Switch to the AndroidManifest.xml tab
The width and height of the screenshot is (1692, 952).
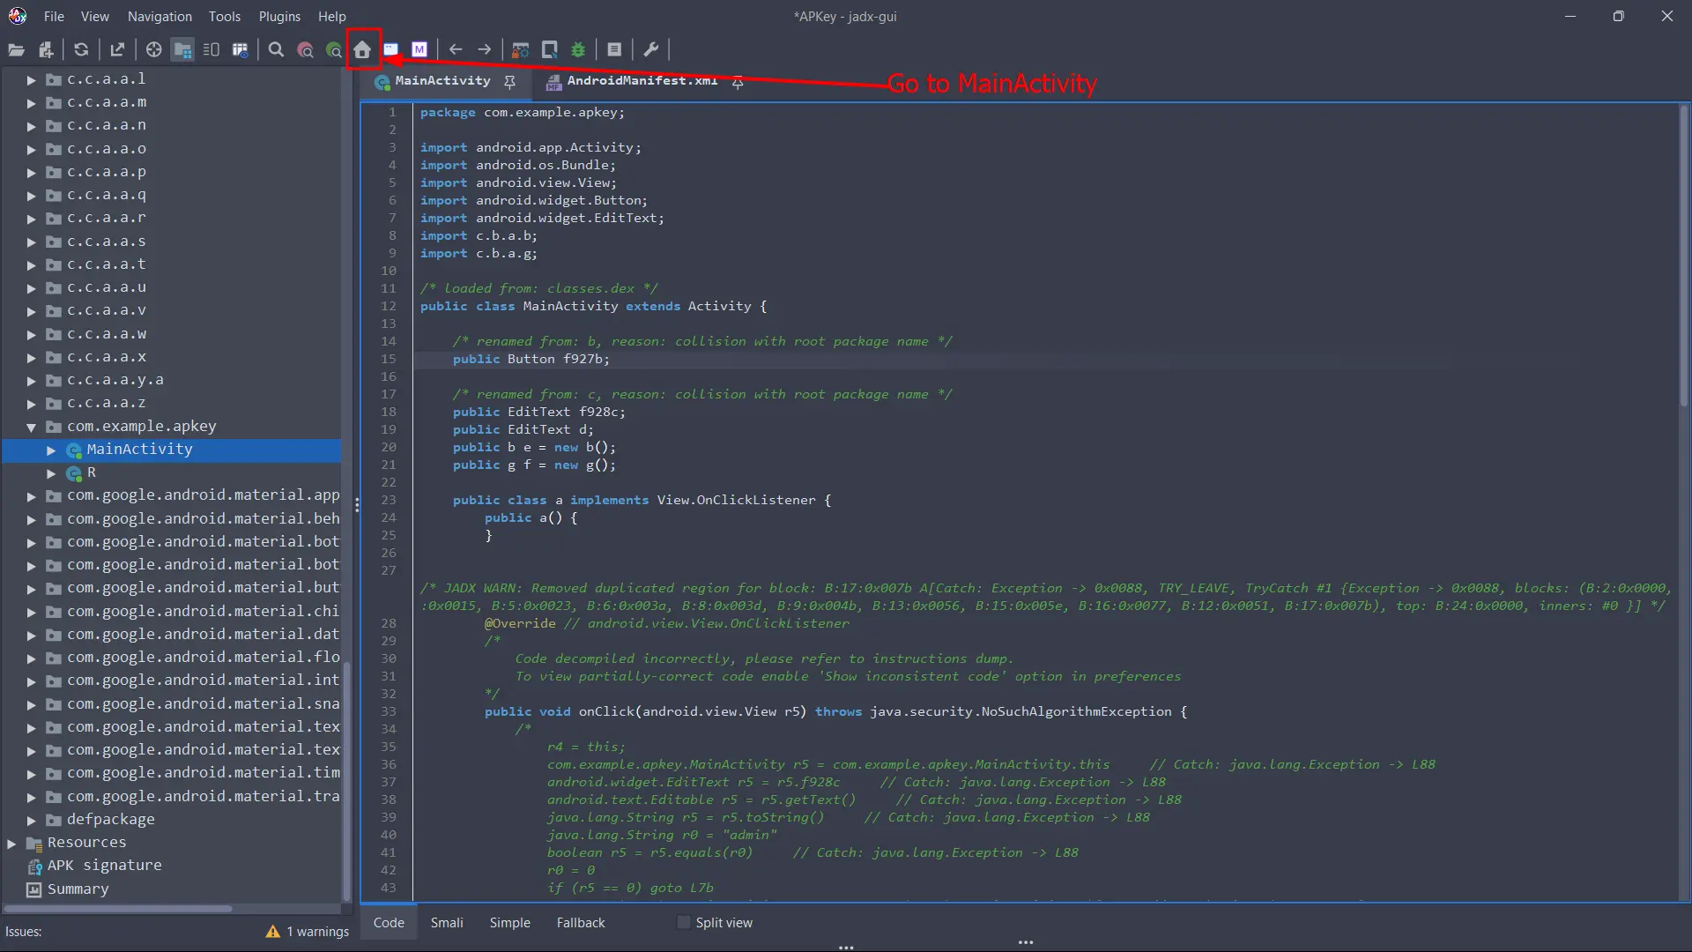click(x=642, y=81)
